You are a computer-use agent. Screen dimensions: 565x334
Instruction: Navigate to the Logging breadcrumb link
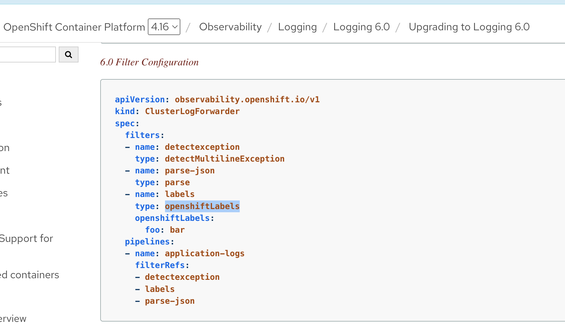pos(297,27)
